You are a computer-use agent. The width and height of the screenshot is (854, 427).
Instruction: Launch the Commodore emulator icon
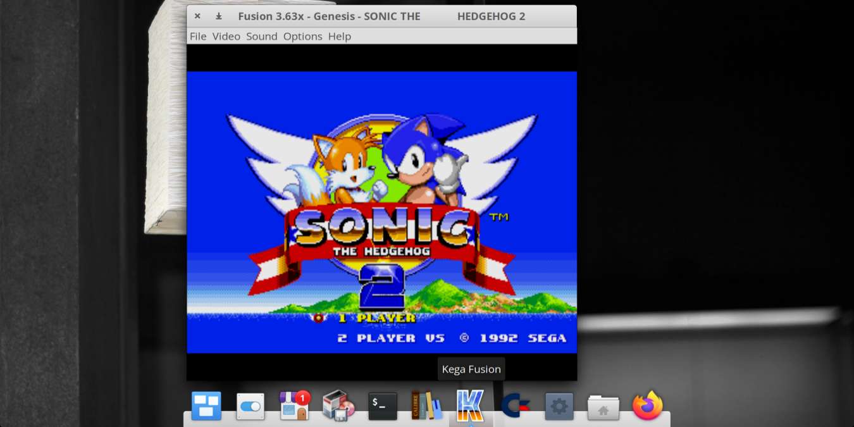(515, 405)
